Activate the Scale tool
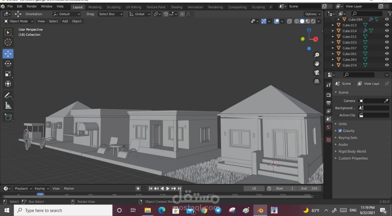 (8, 74)
